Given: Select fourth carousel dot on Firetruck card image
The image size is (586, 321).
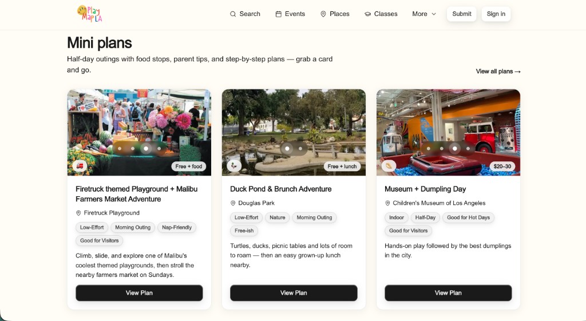Looking at the screenshot, I should (x=159, y=148).
